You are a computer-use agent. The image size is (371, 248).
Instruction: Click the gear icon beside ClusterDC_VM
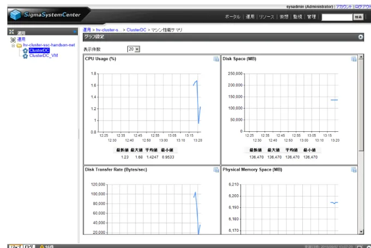(x=25, y=56)
